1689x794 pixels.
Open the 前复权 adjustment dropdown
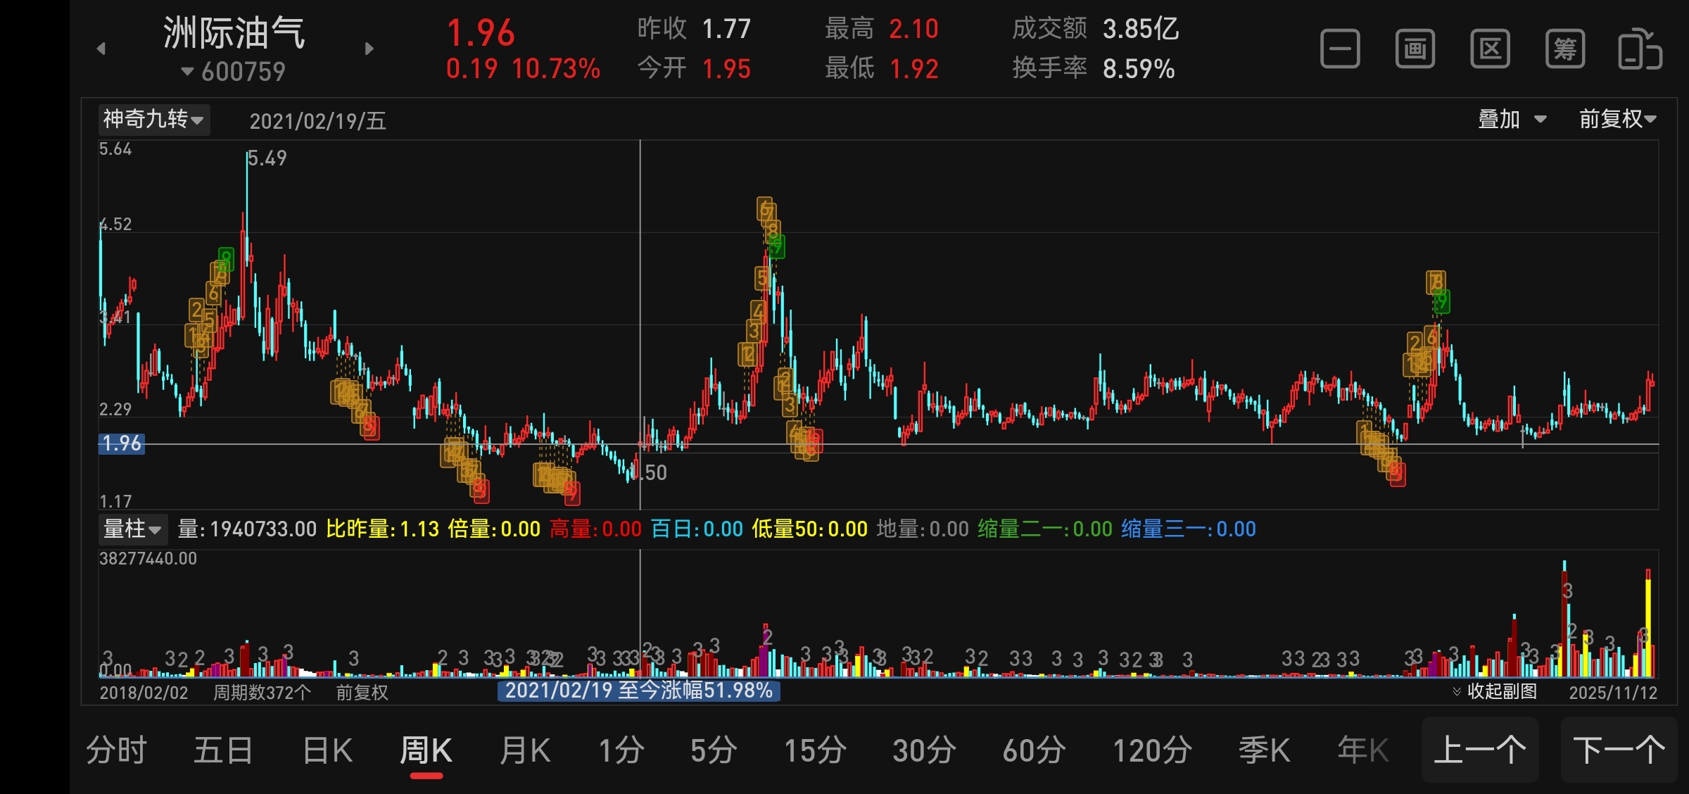pyautogui.click(x=1617, y=119)
